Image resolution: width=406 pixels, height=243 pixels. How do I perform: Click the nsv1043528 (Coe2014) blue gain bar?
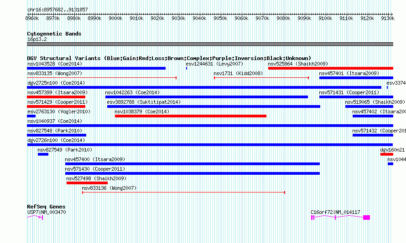click(x=96, y=68)
